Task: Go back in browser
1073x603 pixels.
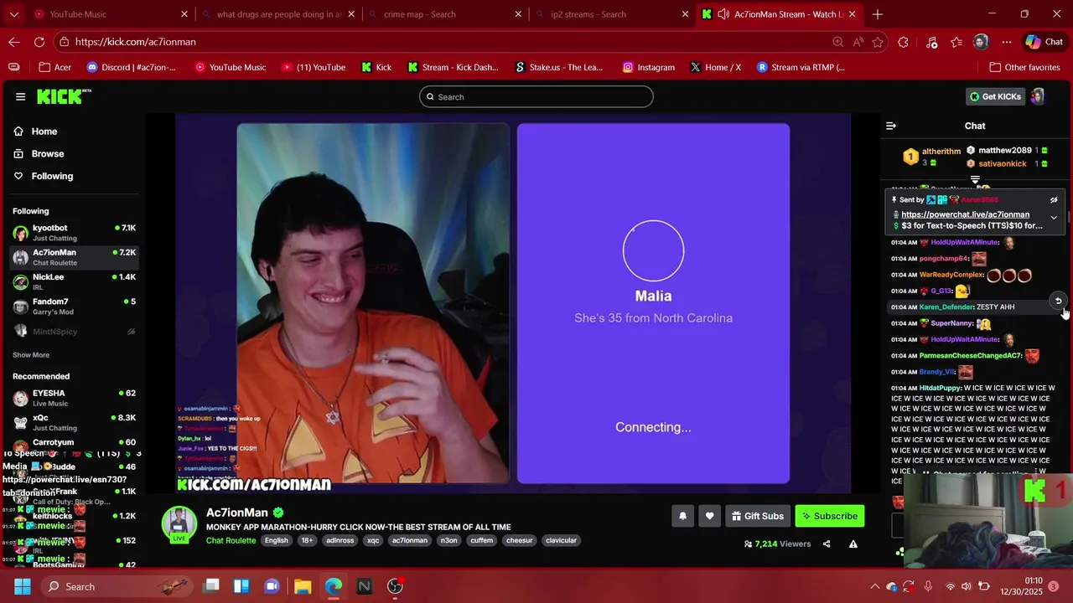Action: click(x=14, y=42)
